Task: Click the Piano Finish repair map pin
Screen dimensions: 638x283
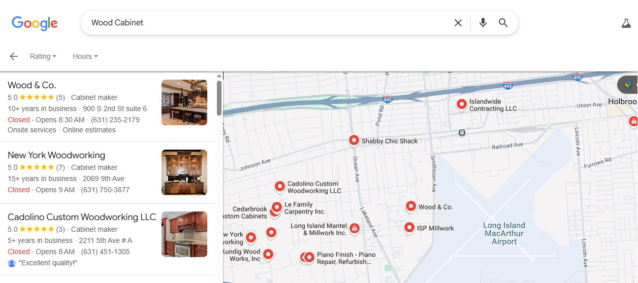Action: point(309,258)
